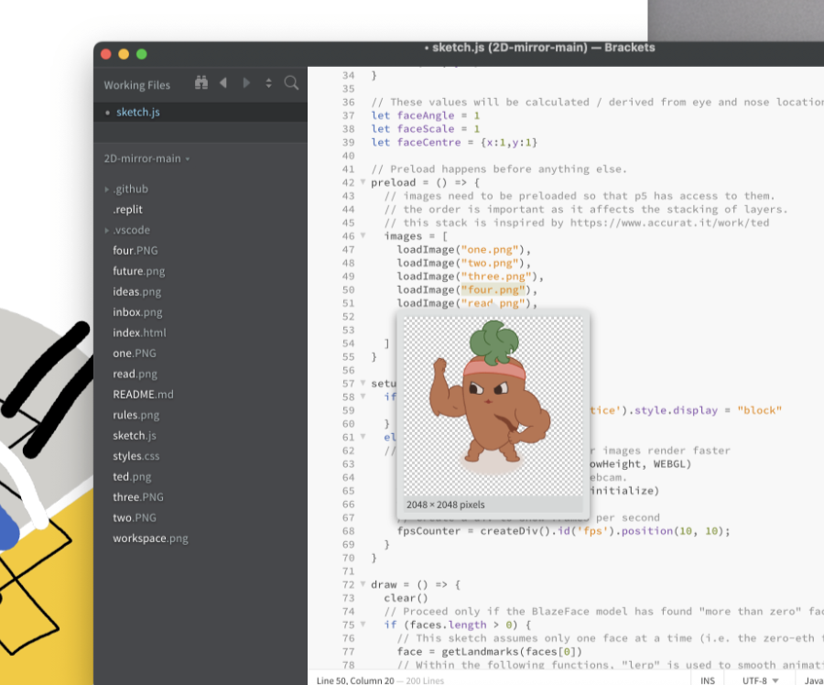Click the up/down split view icon

pos(268,83)
